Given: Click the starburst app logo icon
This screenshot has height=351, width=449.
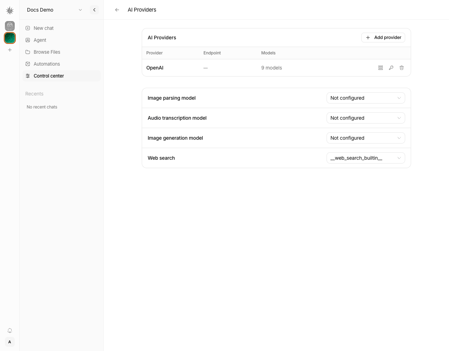Looking at the screenshot, I should pos(10,11).
